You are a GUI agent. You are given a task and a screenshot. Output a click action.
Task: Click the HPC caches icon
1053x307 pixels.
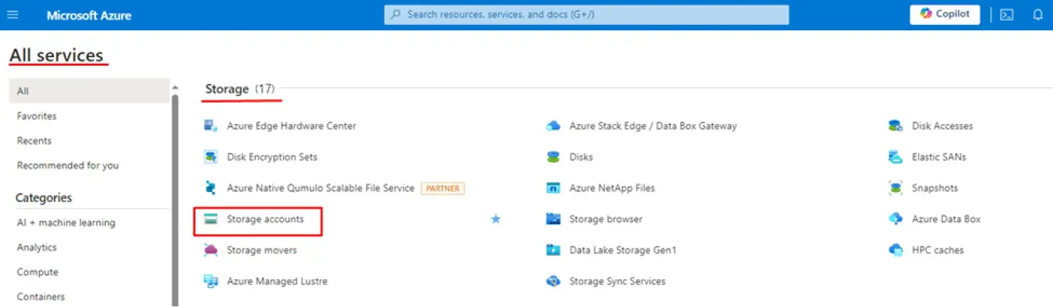click(x=896, y=250)
